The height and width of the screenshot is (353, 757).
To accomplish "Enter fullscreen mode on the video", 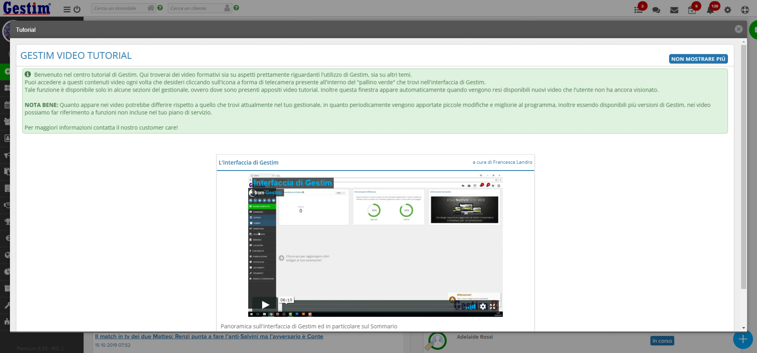I will point(493,306).
